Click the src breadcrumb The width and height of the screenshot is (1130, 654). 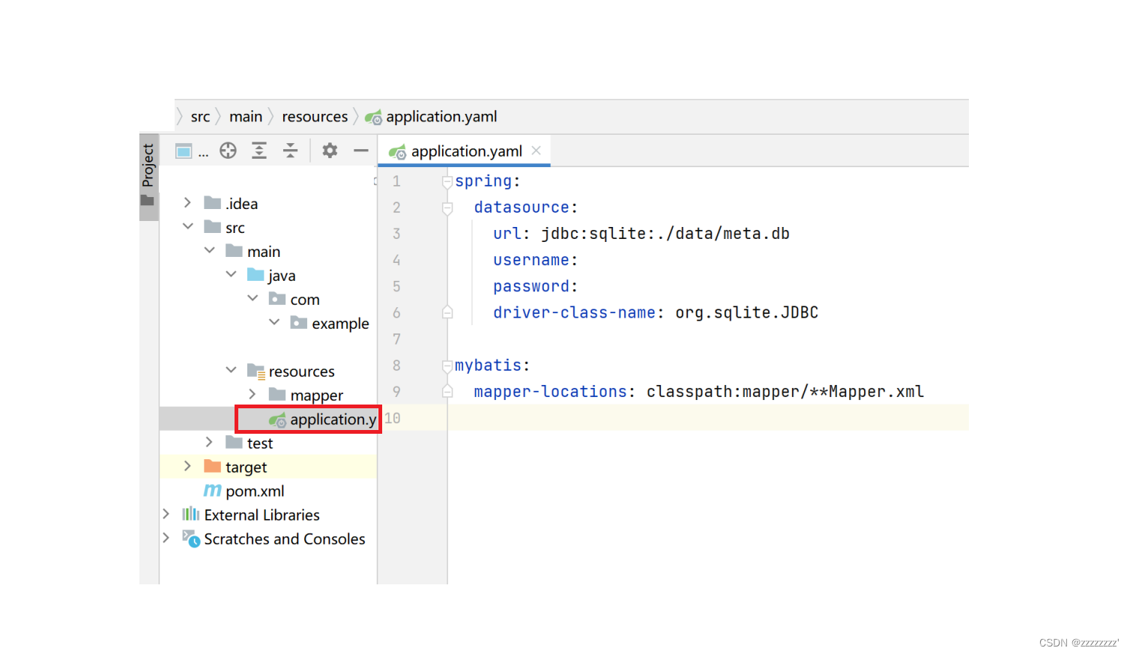tap(200, 117)
